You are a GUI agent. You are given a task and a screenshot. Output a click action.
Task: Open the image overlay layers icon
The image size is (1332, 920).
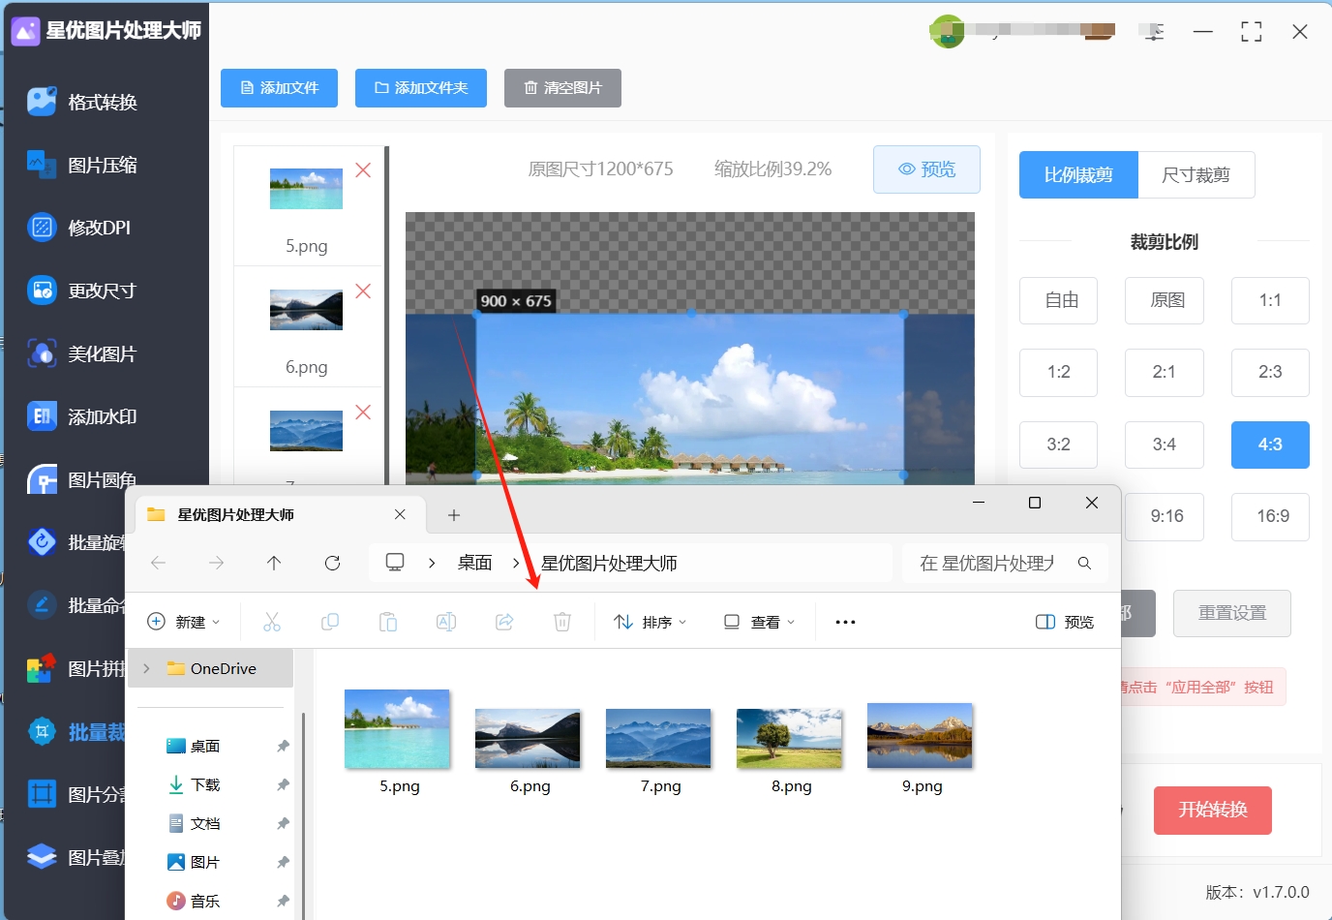(x=42, y=857)
